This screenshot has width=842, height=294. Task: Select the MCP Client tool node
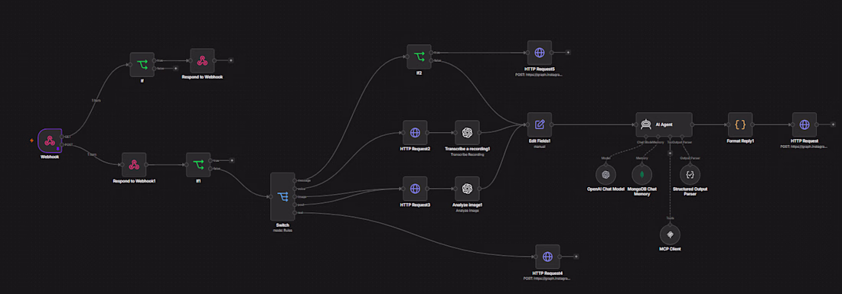[x=670, y=234]
